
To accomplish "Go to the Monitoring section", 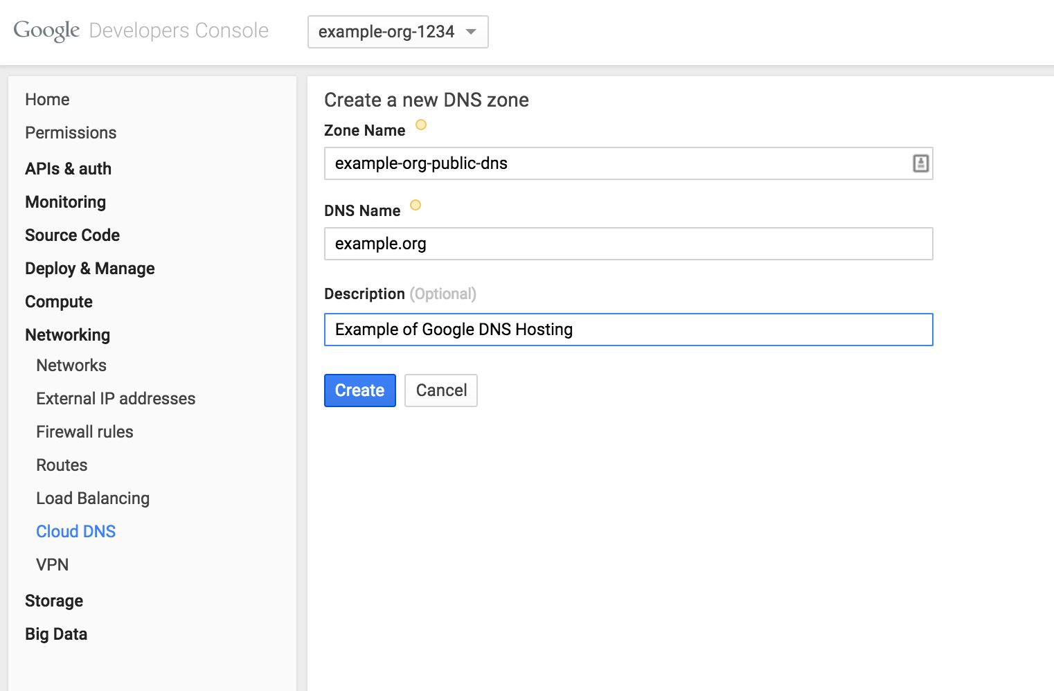I will (x=65, y=201).
